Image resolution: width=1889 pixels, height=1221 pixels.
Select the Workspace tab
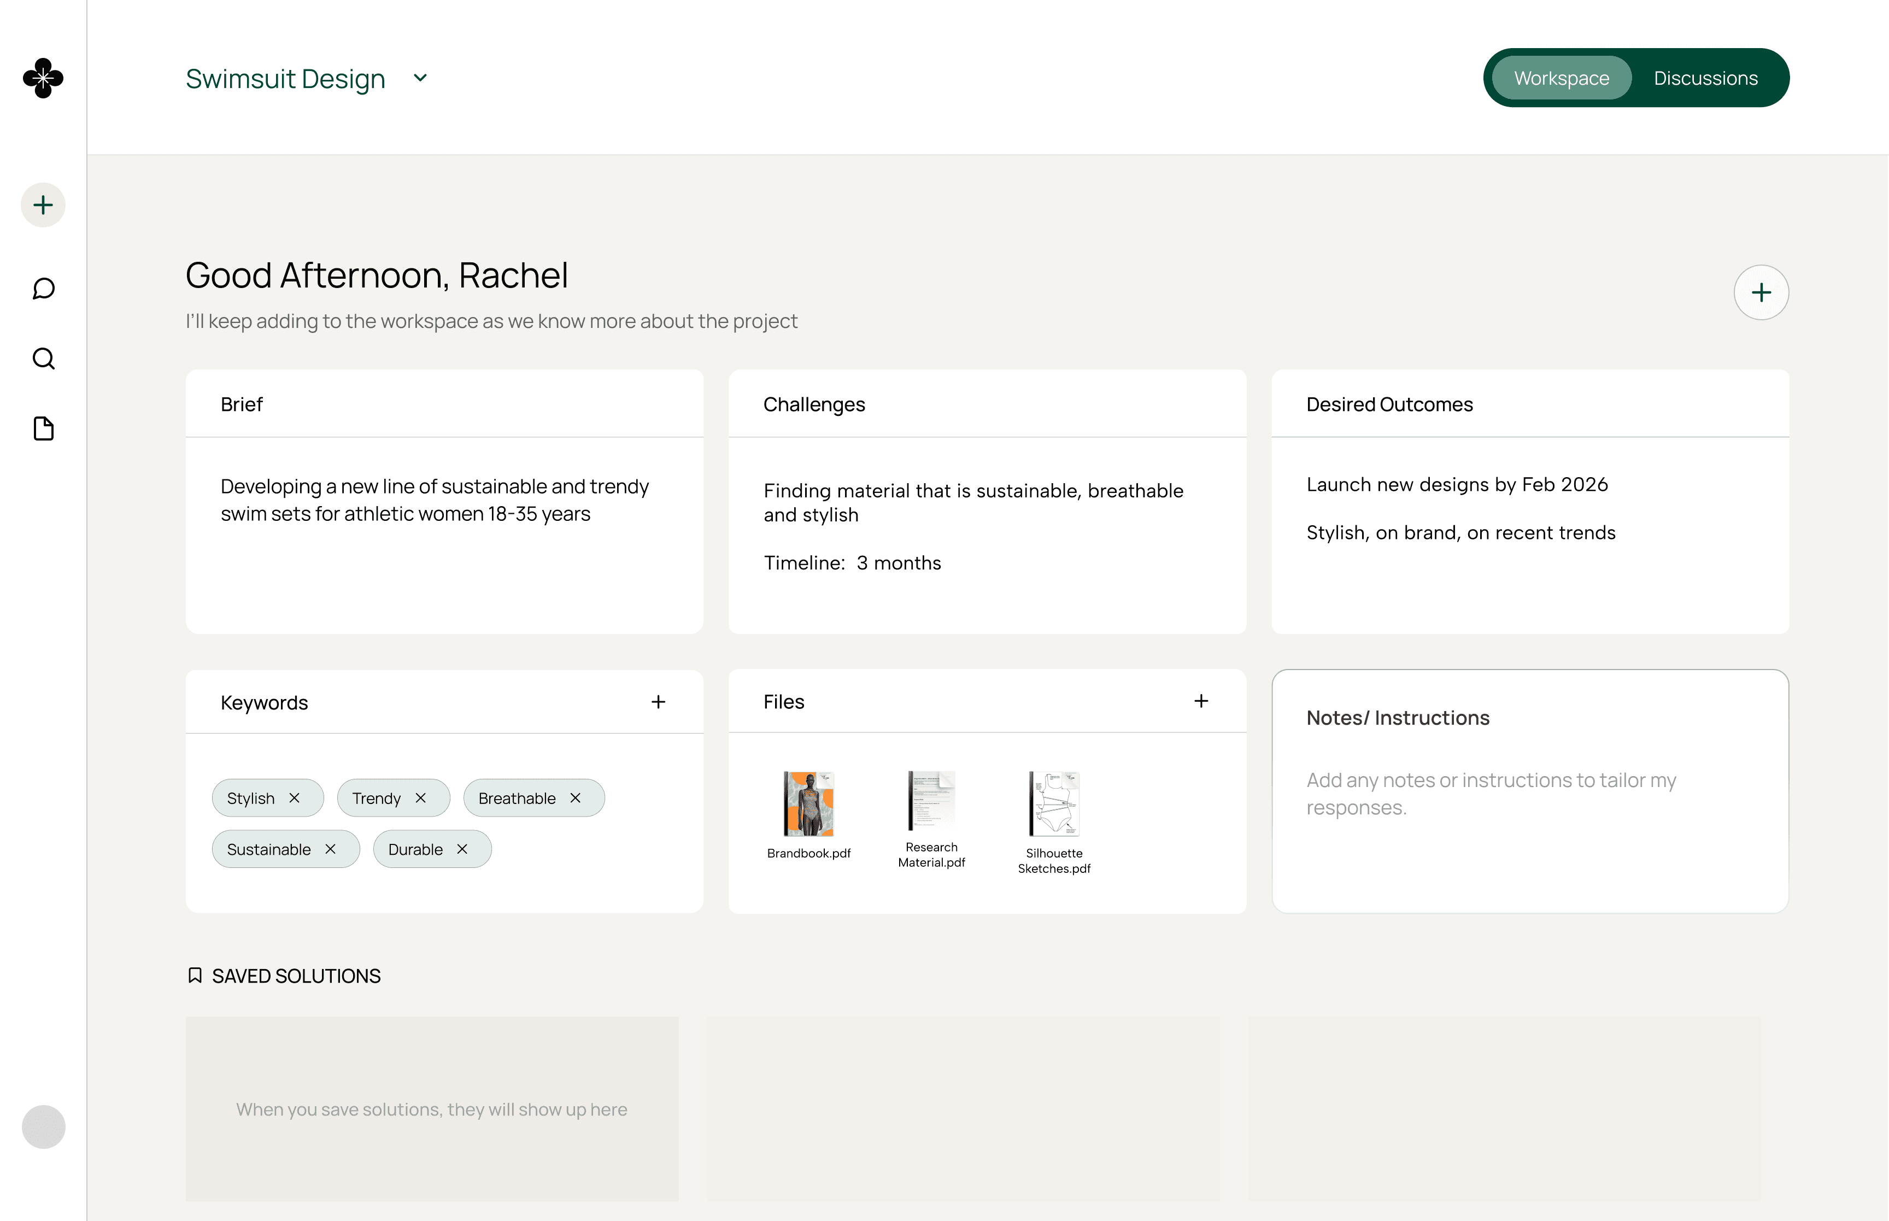pos(1561,78)
